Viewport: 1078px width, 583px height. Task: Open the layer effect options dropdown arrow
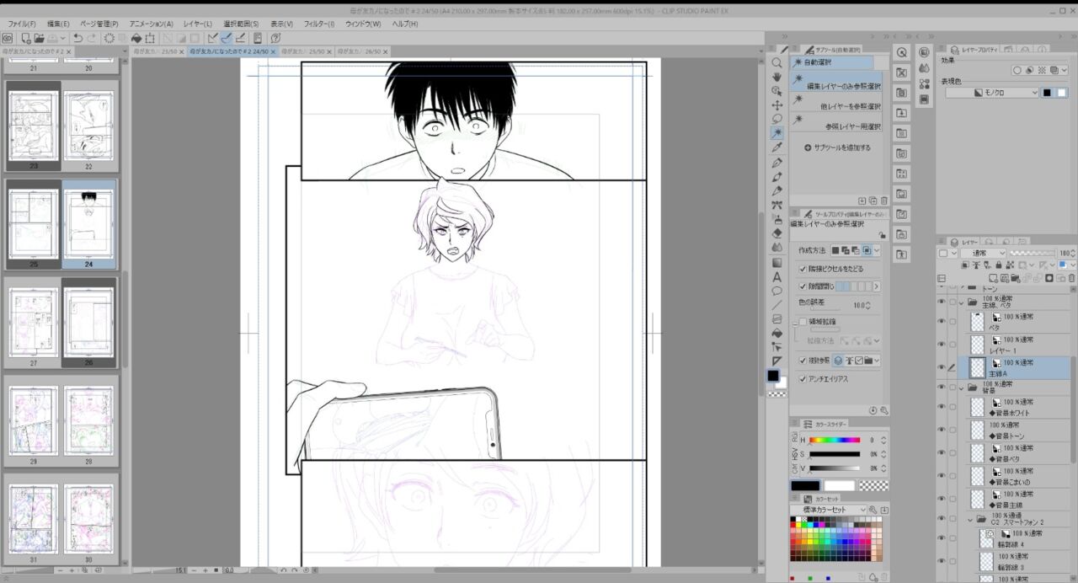(1065, 70)
